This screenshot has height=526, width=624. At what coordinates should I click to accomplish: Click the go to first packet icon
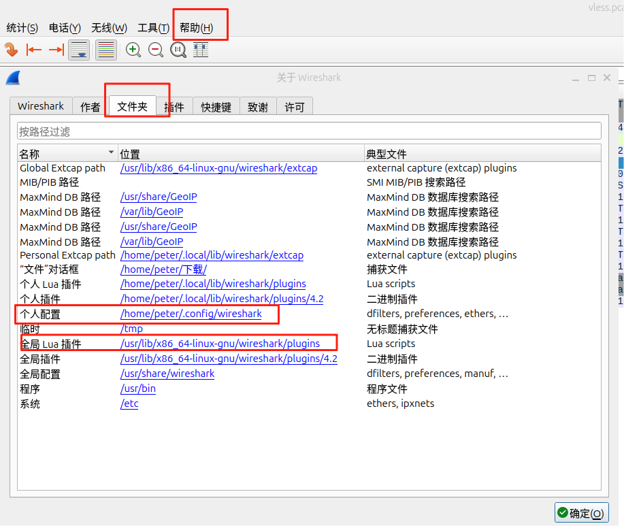pos(34,50)
